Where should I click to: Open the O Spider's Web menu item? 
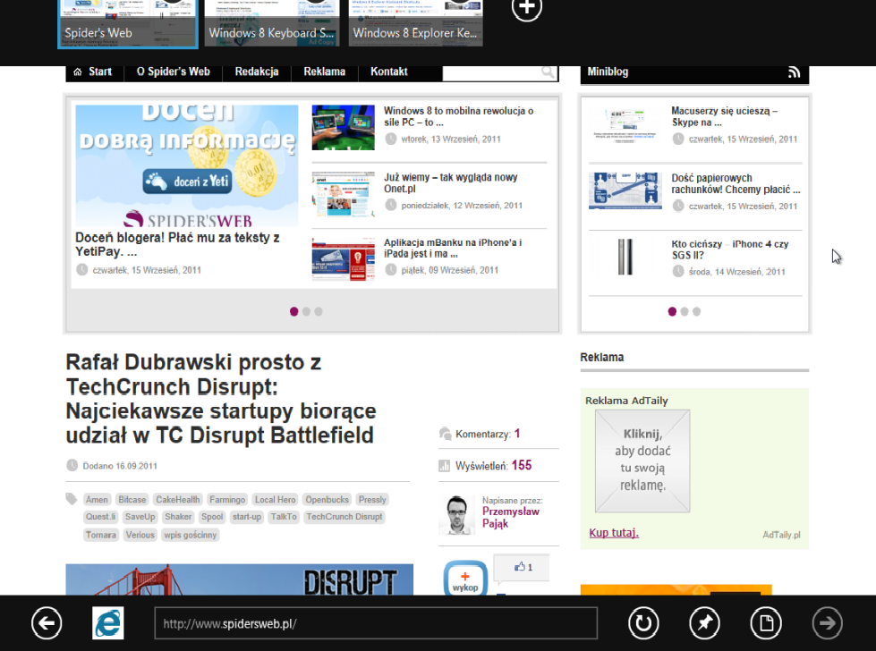[x=174, y=72]
